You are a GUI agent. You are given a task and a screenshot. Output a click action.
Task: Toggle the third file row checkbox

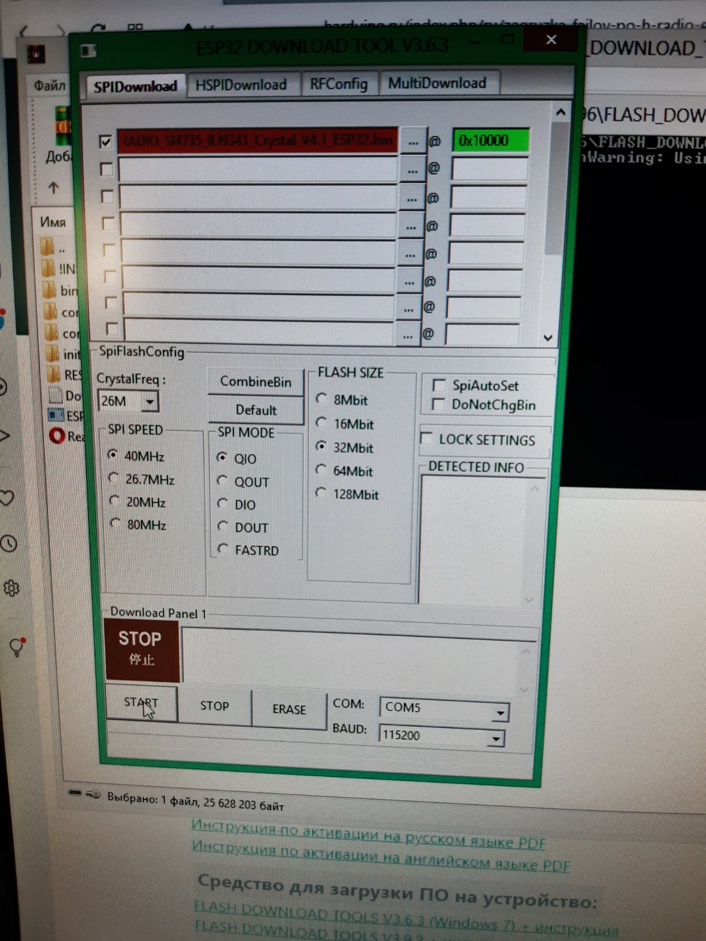click(x=107, y=196)
